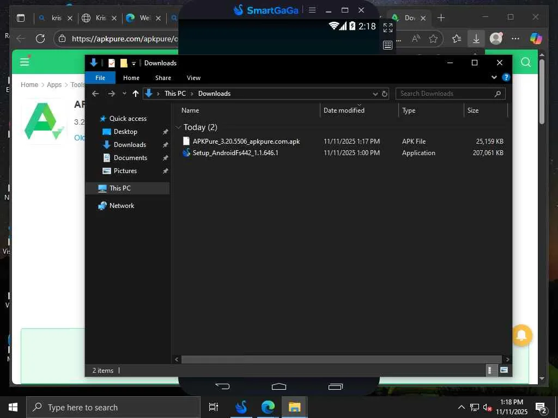Collapse the Today (2) group

pos(178,127)
